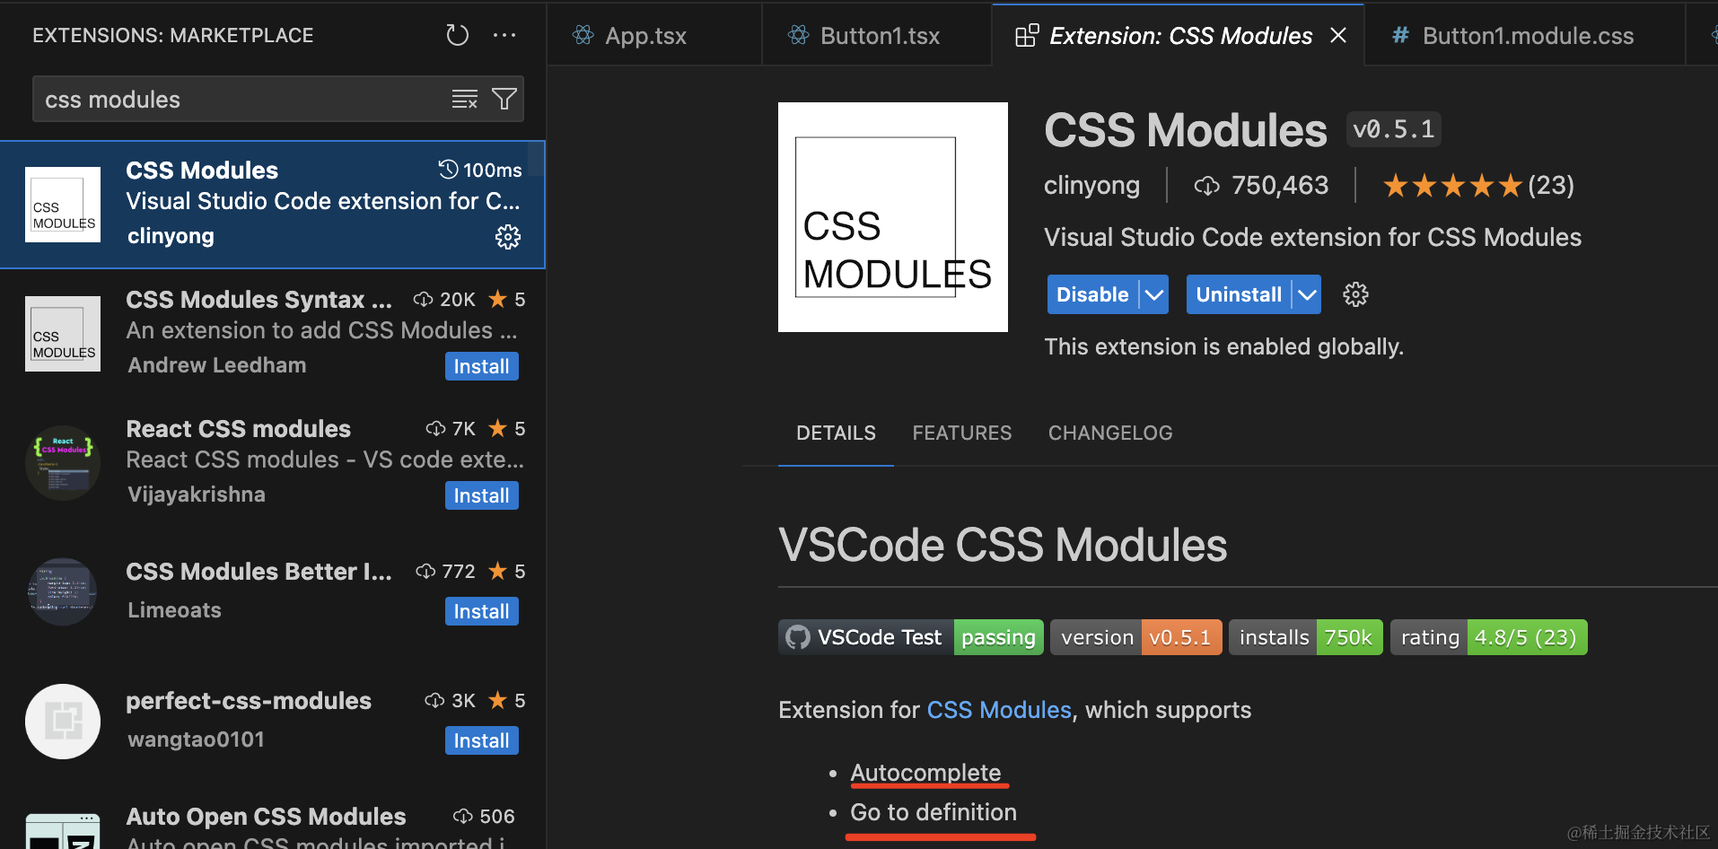The image size is (1718, 849).
Task: Install CSS Modules Better by Limeoats
Action: pyautogui.click(x=481, y=611)
